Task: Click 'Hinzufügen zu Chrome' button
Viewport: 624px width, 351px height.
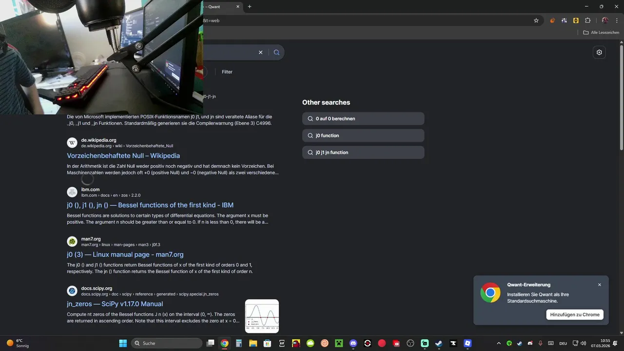Action: [575, 314]
